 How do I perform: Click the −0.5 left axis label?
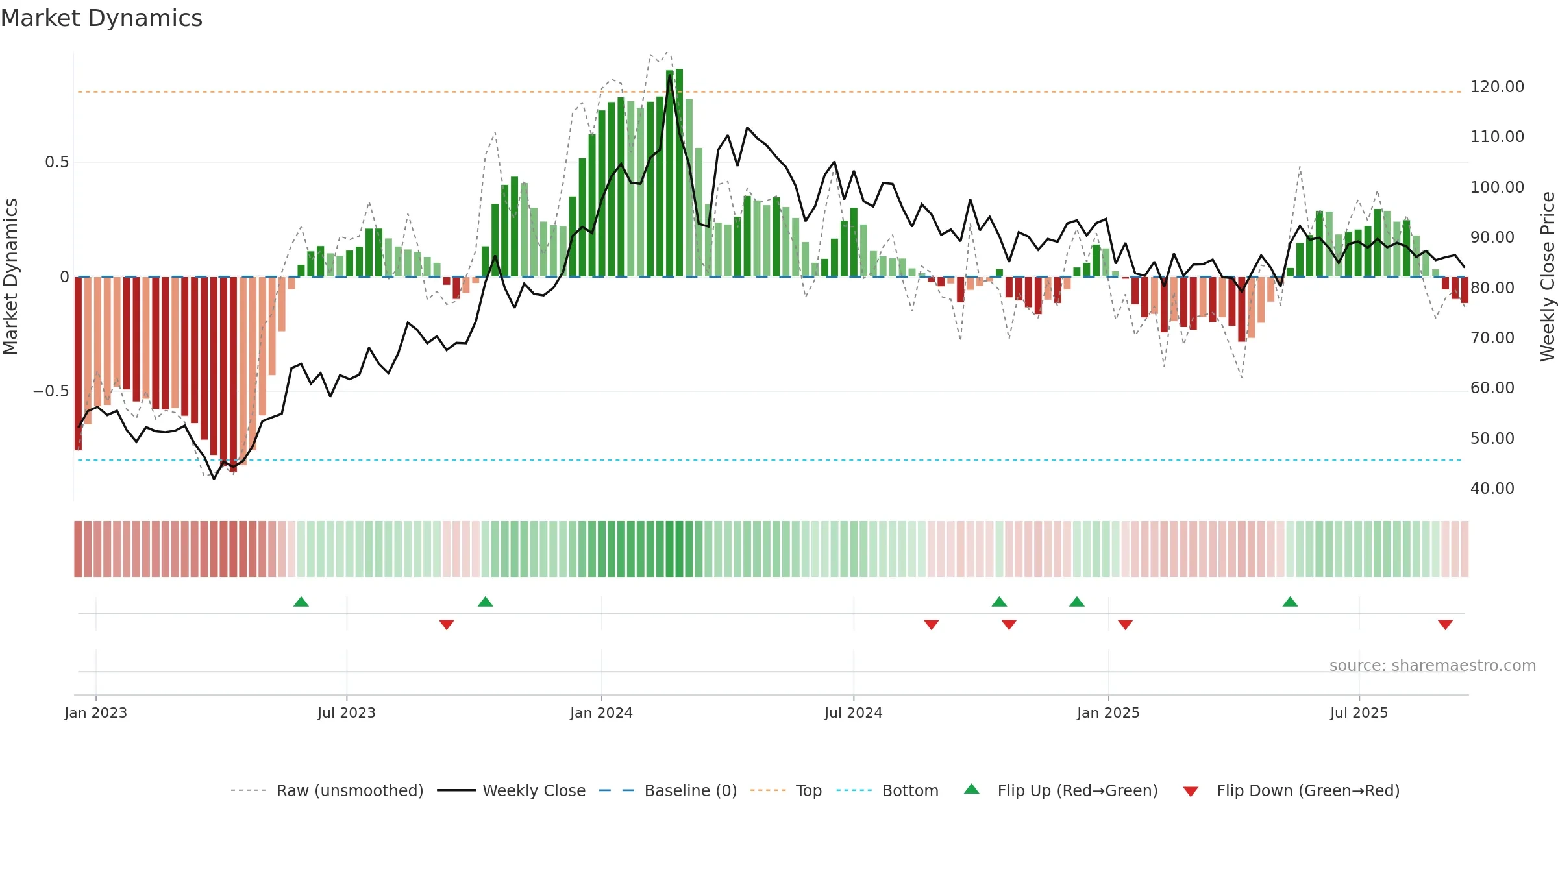pyautogui.click(x=51, y=391)
